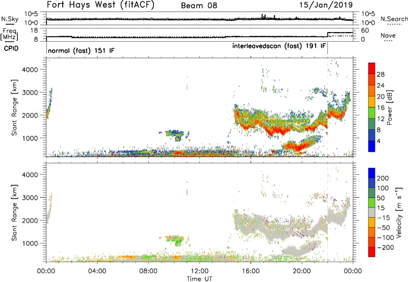The image size is (408, 282).
Task: Click the "200" label on Velocity colorbar
Action: [x=383, y=178]
